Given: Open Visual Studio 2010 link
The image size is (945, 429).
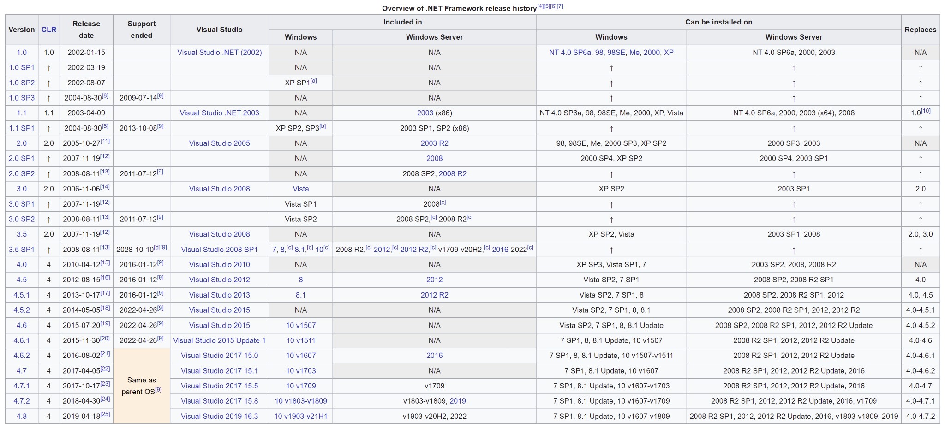Looking at the screenshot, I should pyautogui.click(x=220, y=265).
